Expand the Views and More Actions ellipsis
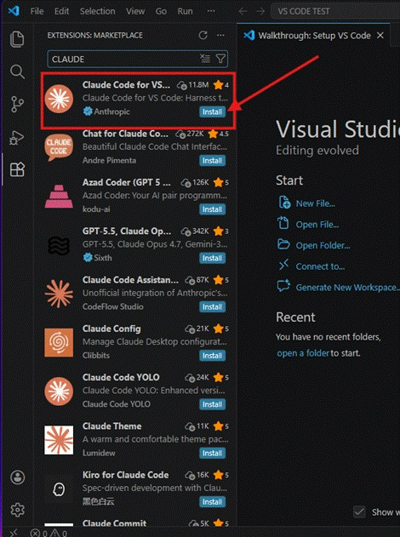The image size is (400, 537). pyautogui.click(x=220, y=35)
